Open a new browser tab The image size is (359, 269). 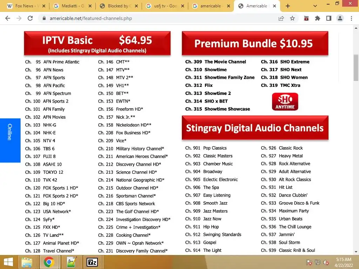coord(288,6)
